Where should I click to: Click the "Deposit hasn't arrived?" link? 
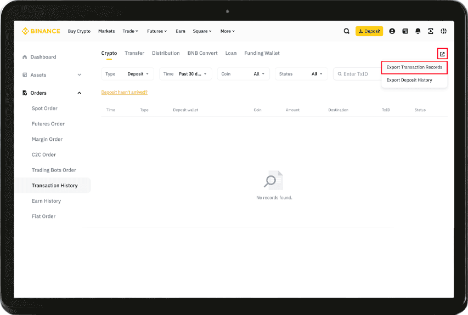pos(124,92)
